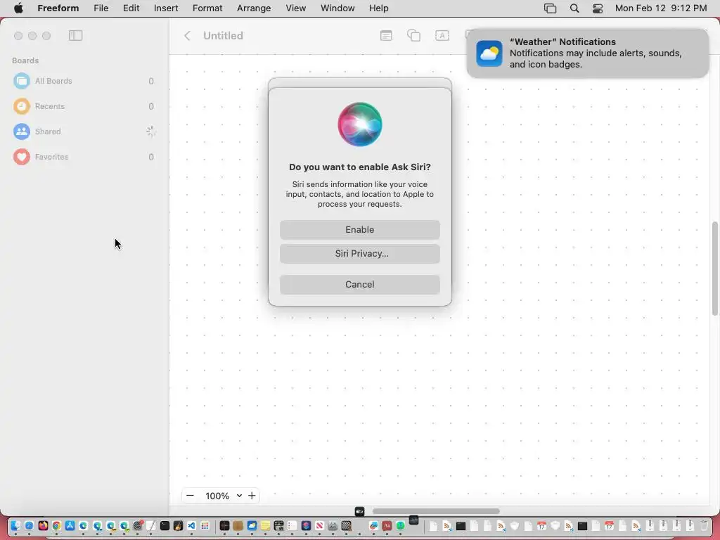The image size is (720, 540).
Task: Launch Visual Studio Code from the Dock
Action: (x=191, y=525)
